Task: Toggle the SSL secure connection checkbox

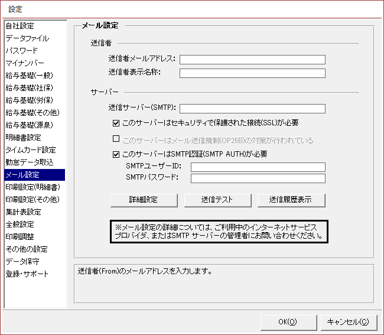Action: point(116,123)
